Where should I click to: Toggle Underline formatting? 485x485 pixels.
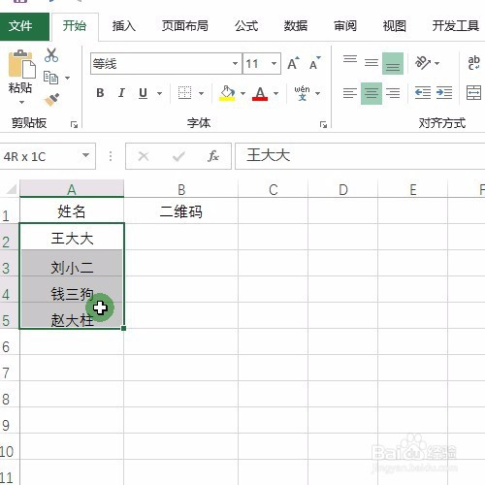(x=143, y=93)
